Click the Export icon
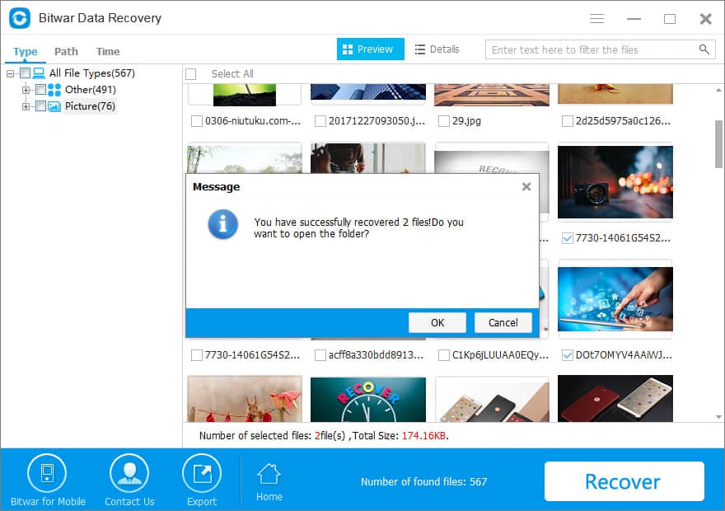The image size is (725, 511). click(x=202, y=474)
